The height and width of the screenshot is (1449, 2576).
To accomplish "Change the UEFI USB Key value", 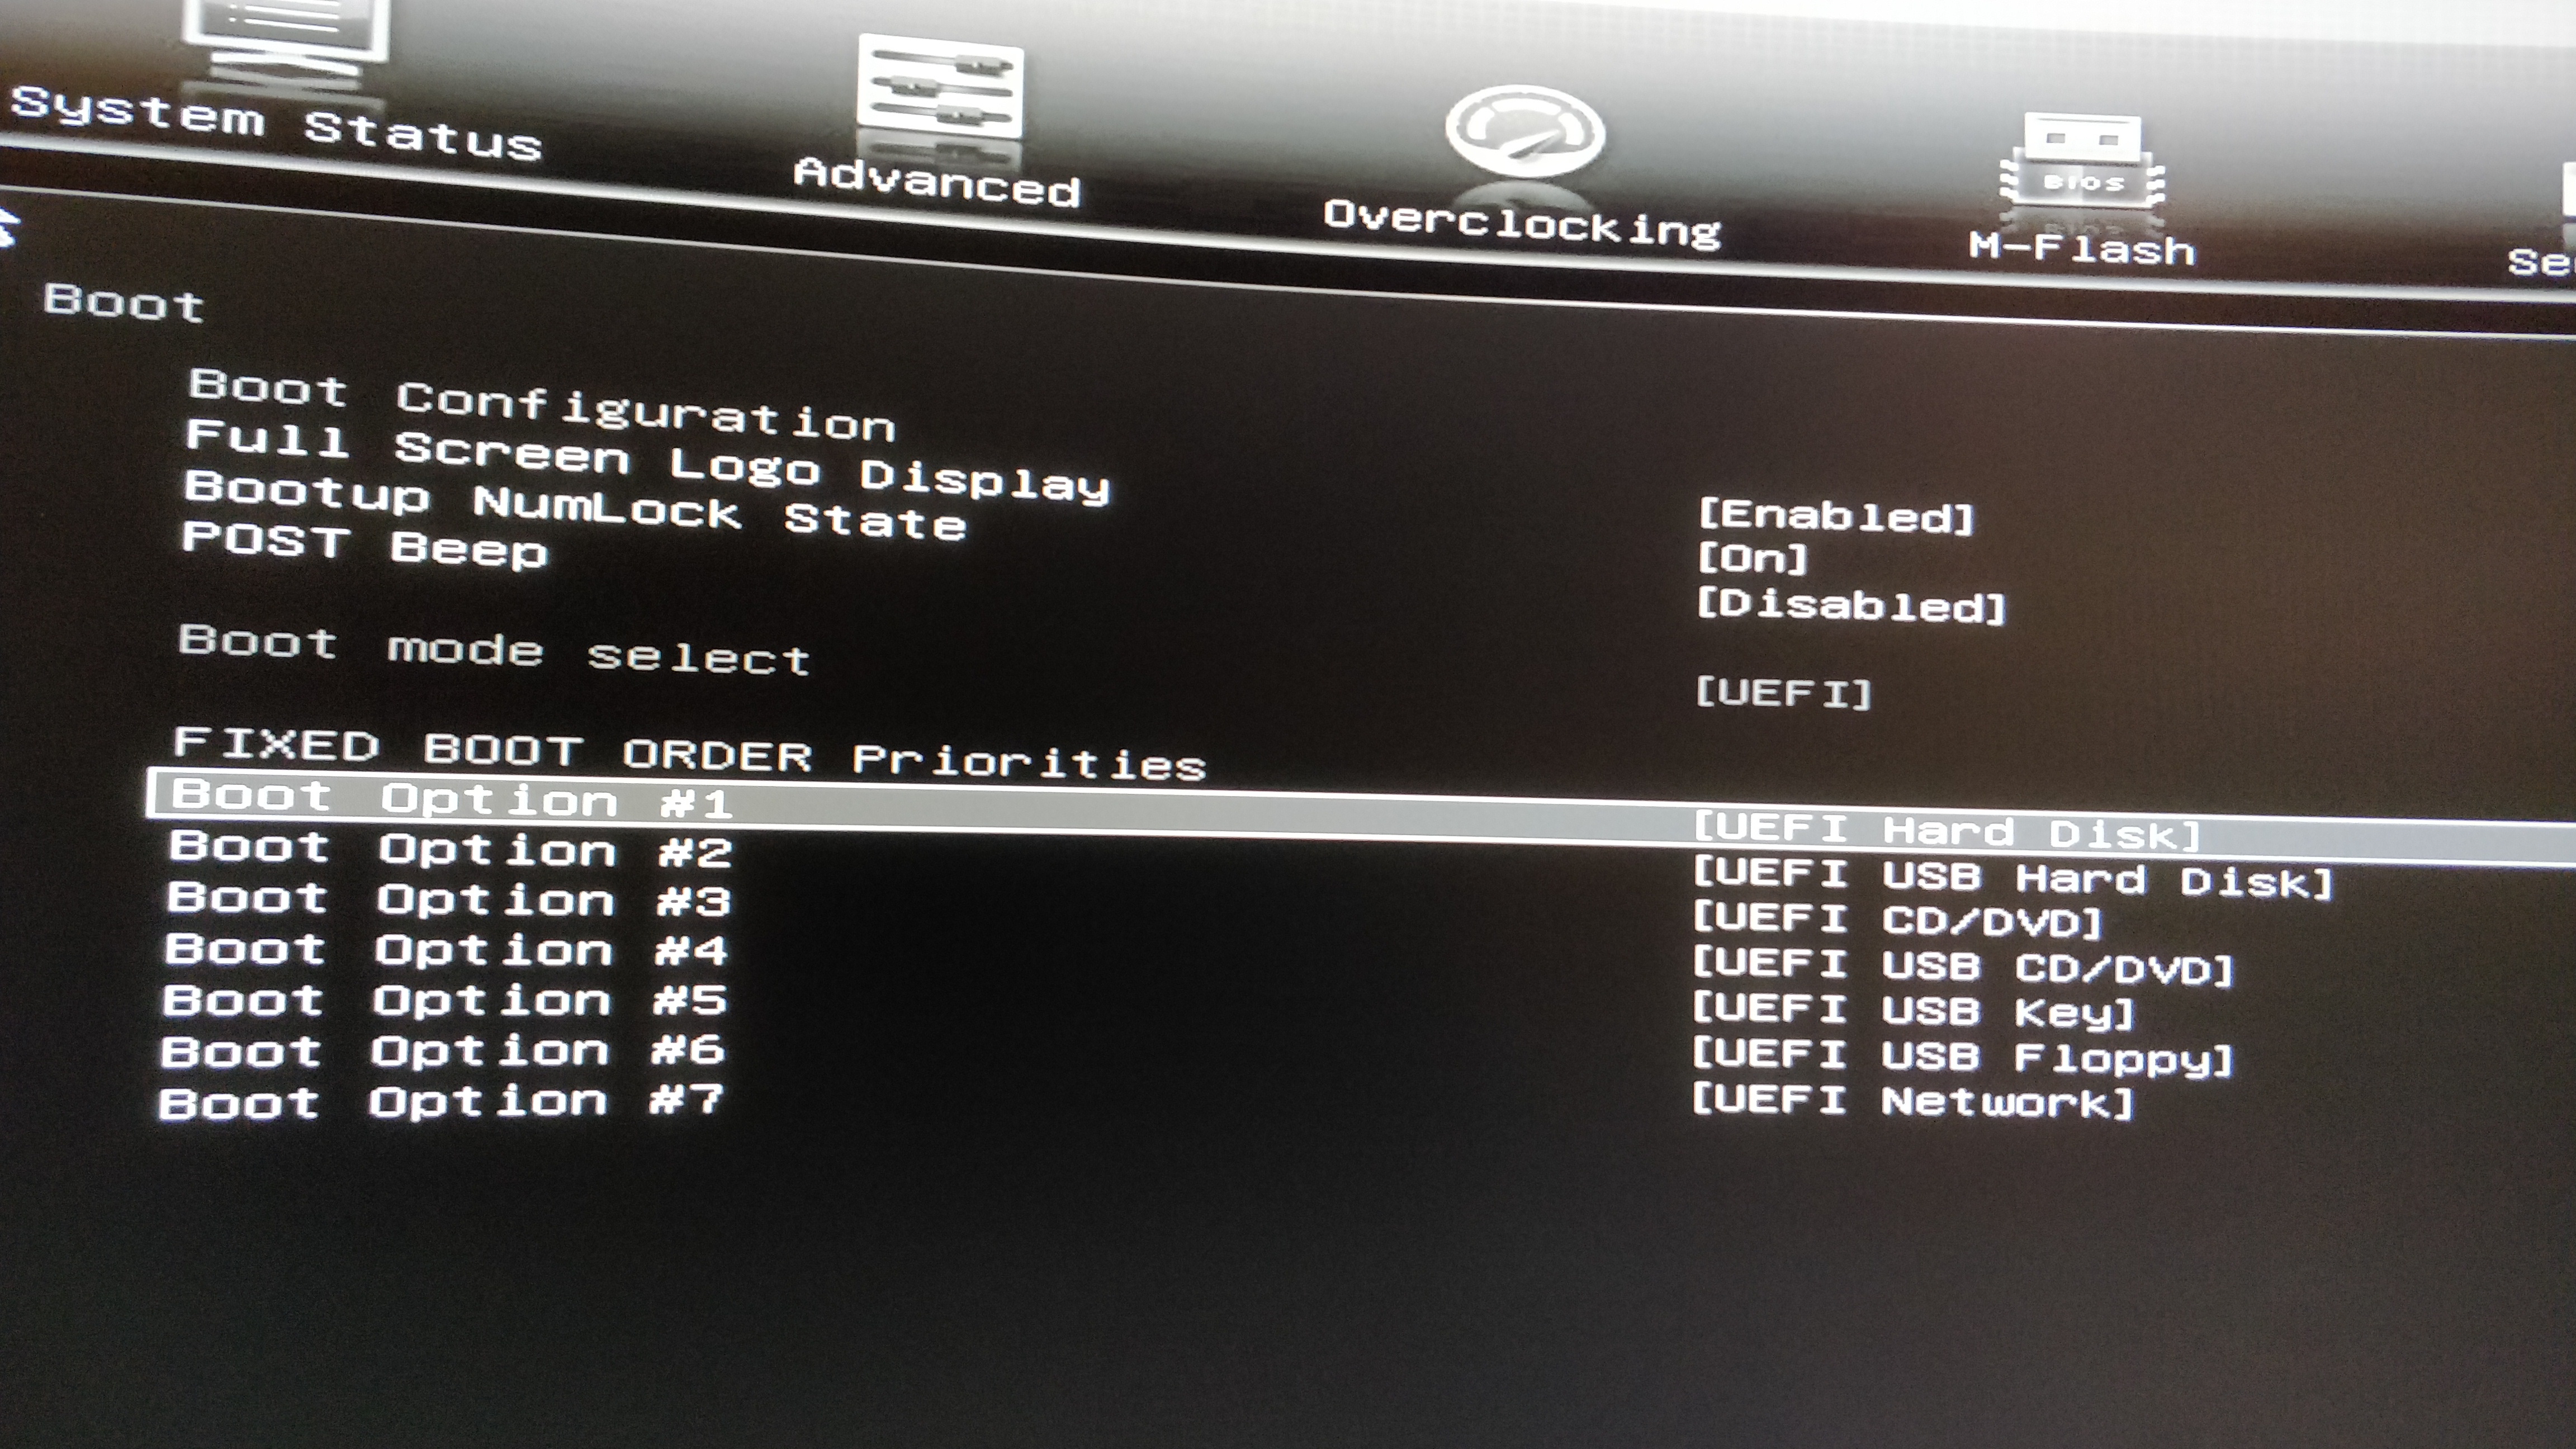I will pos(1913,1011).
